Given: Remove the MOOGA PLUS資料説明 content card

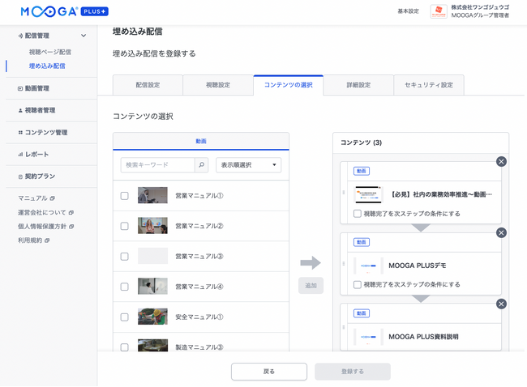Looking at the screenshot, I should 501,304.
